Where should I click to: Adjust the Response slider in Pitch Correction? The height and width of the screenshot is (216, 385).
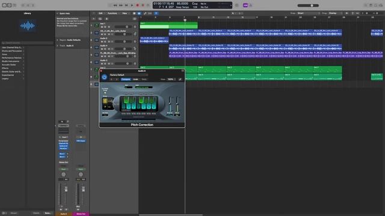tap(170, 104)
